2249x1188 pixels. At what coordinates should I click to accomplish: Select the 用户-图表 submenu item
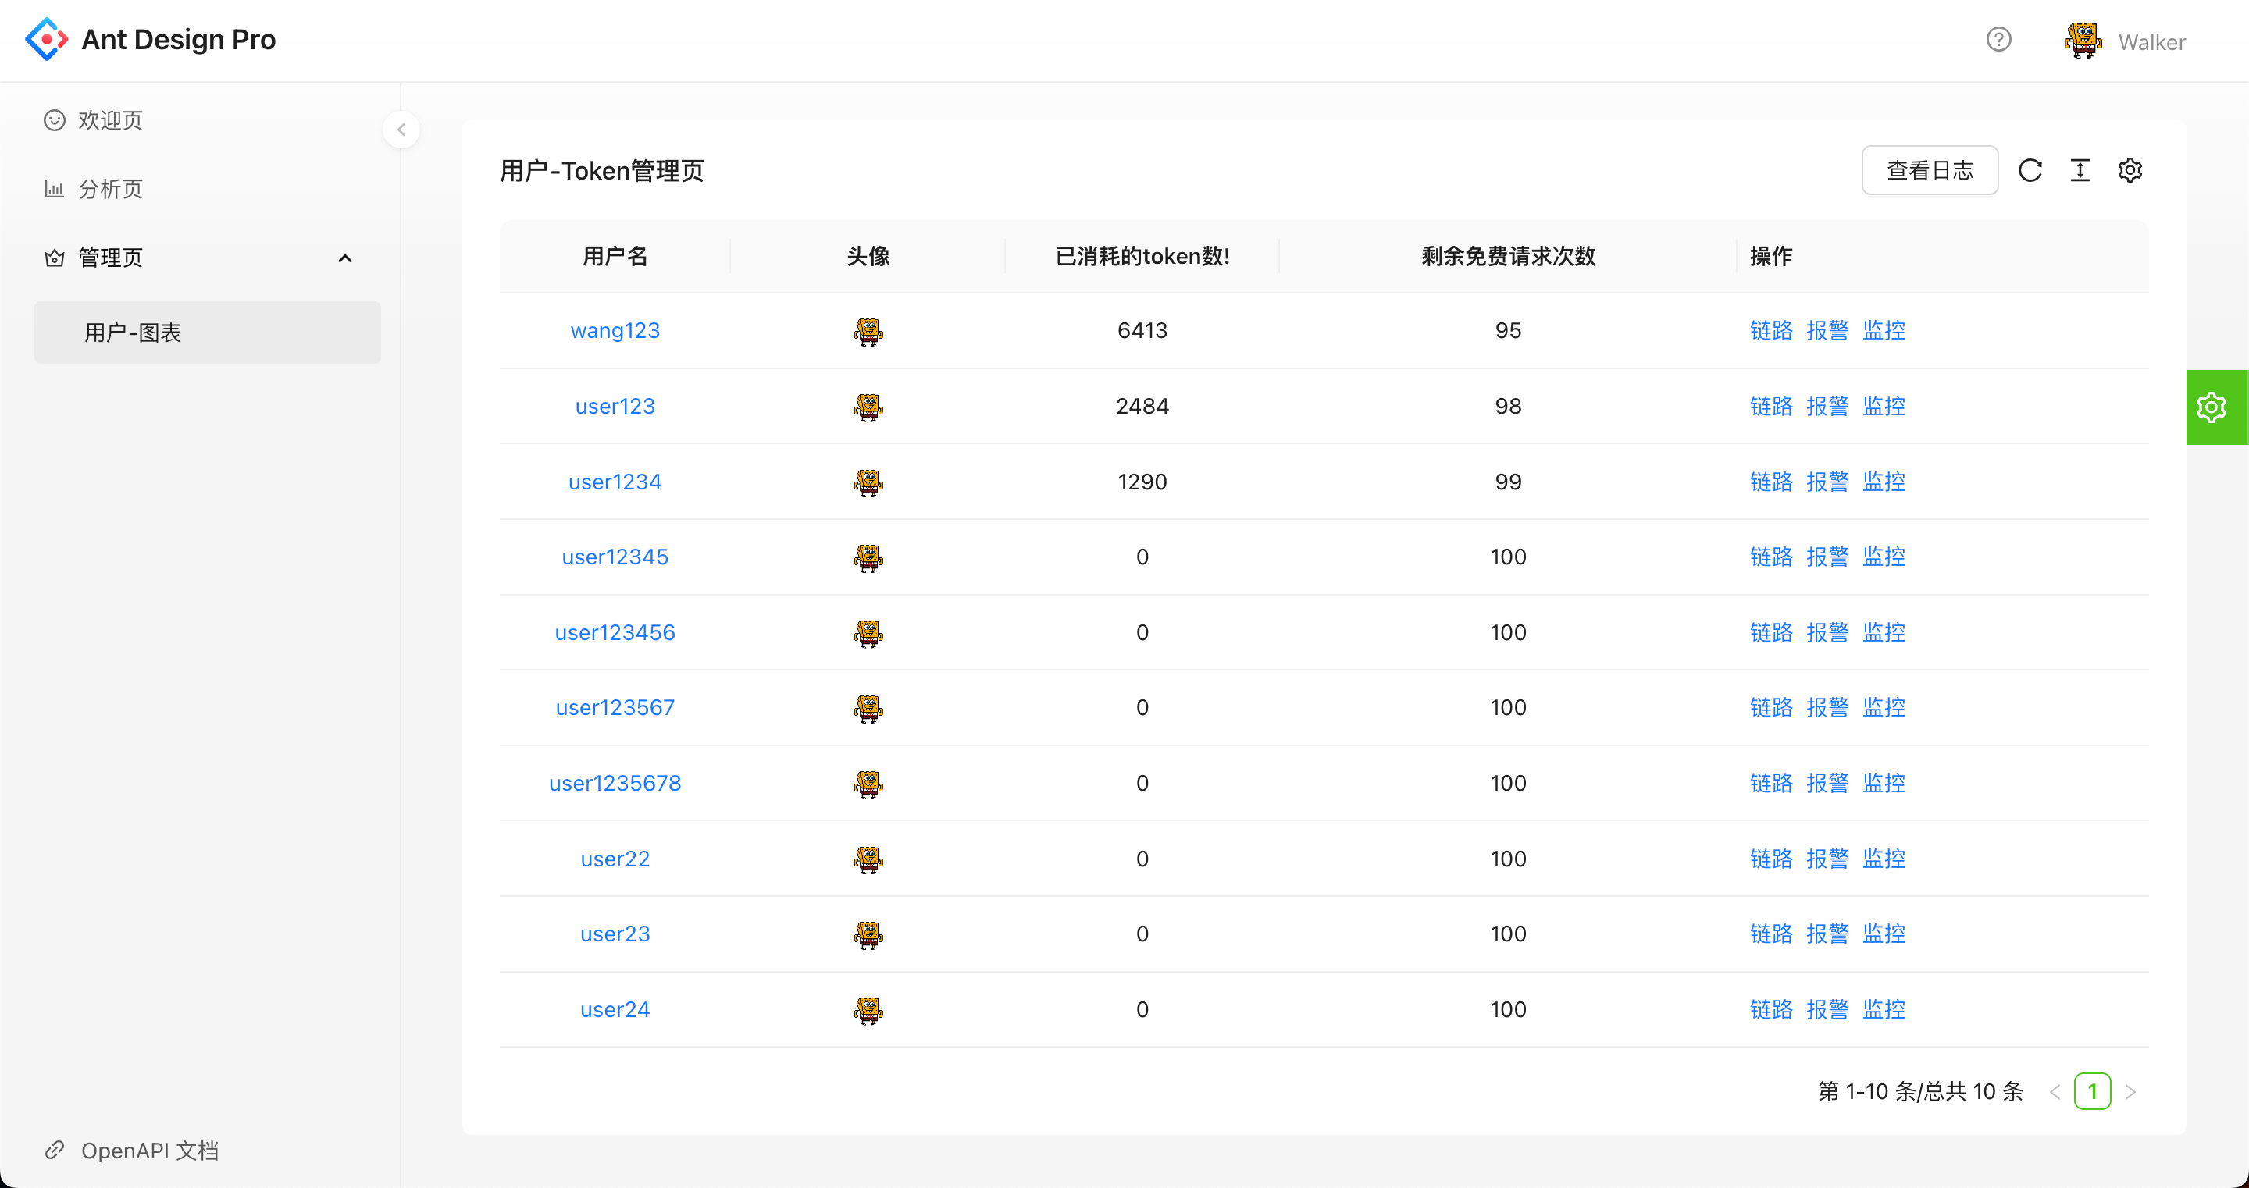(208, 333)
